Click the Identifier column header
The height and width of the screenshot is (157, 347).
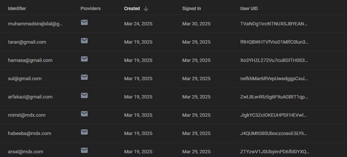(17, 9)
